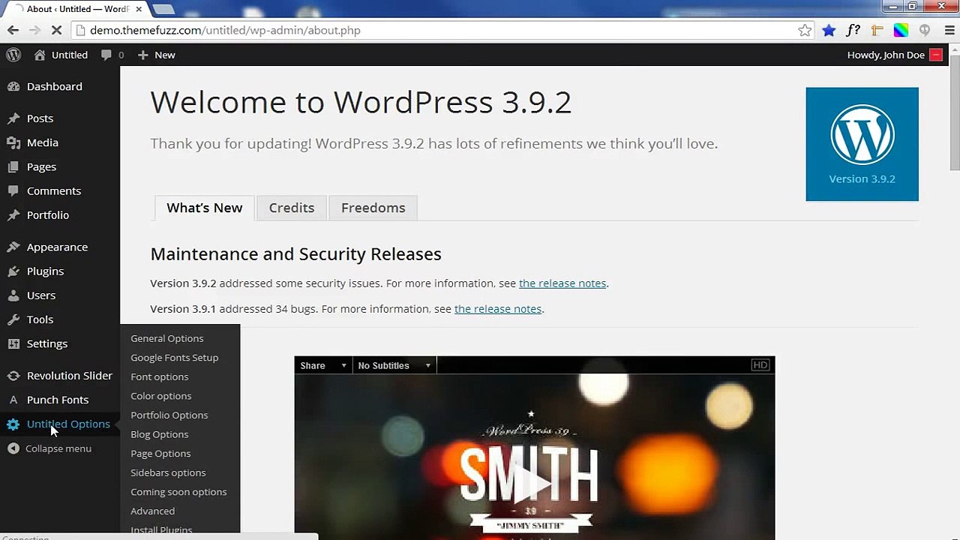Switch to the Credits tab

292,208
